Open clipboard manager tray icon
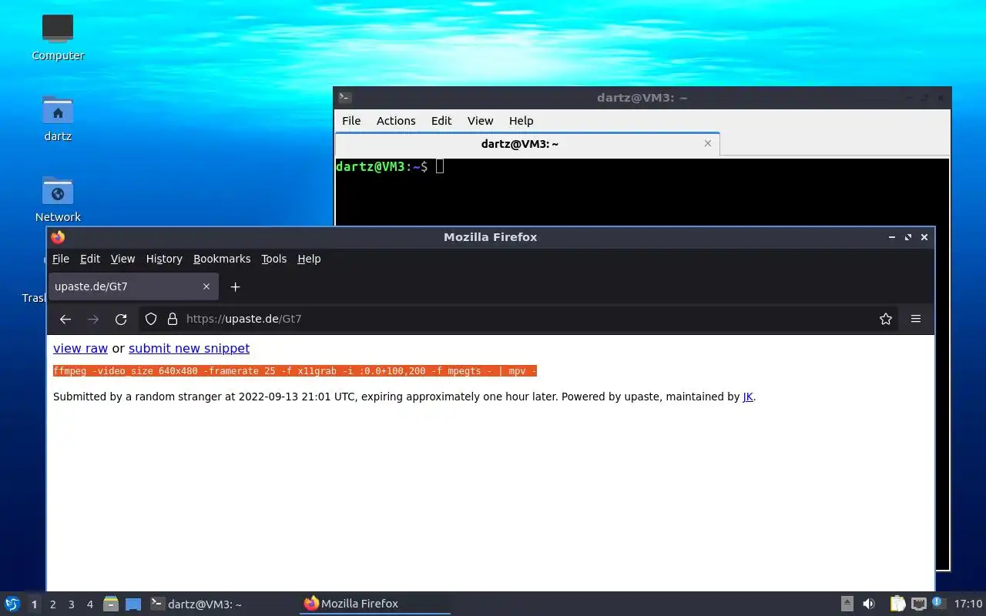Image resolution: width=986 pixels, height=616 pixels. 897,604
